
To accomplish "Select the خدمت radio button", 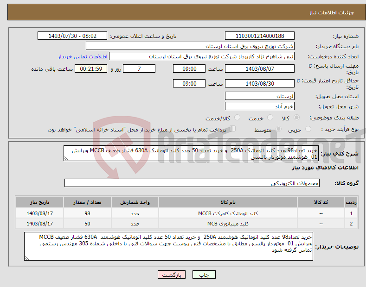I will 270,118.
